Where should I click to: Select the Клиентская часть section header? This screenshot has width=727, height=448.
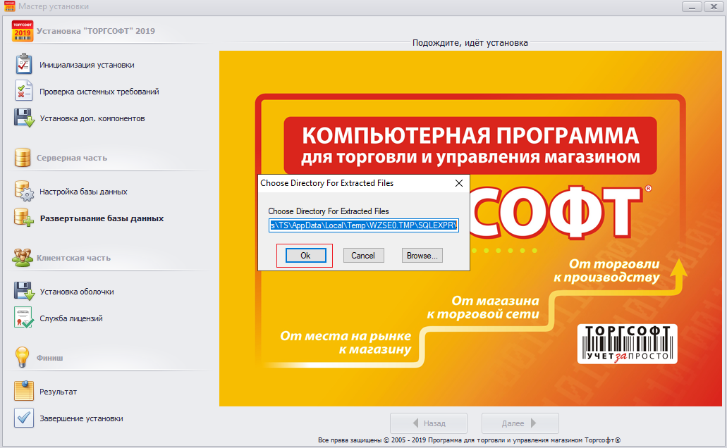[x=73, y=258]
